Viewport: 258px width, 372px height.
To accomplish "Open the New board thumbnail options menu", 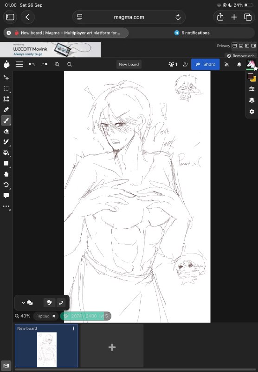I will (x=74, y=328).
